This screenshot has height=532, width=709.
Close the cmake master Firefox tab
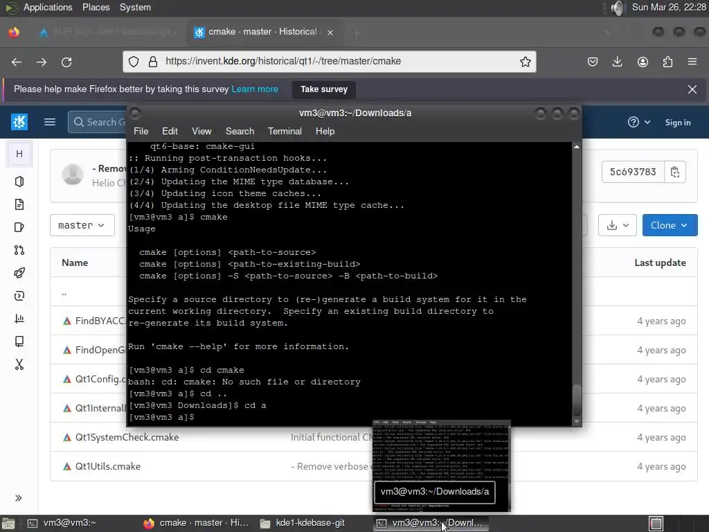pos(330,33)
